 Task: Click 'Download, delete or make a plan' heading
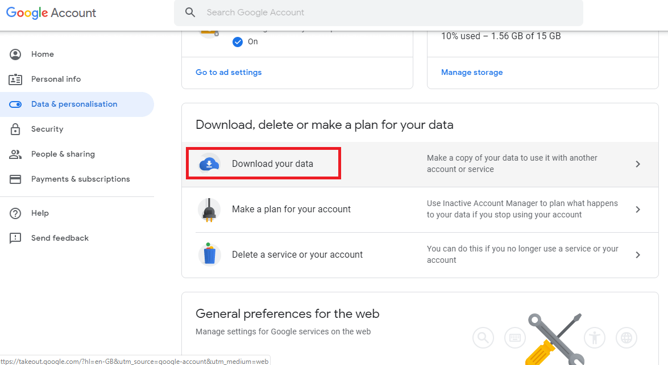[325, 125]
